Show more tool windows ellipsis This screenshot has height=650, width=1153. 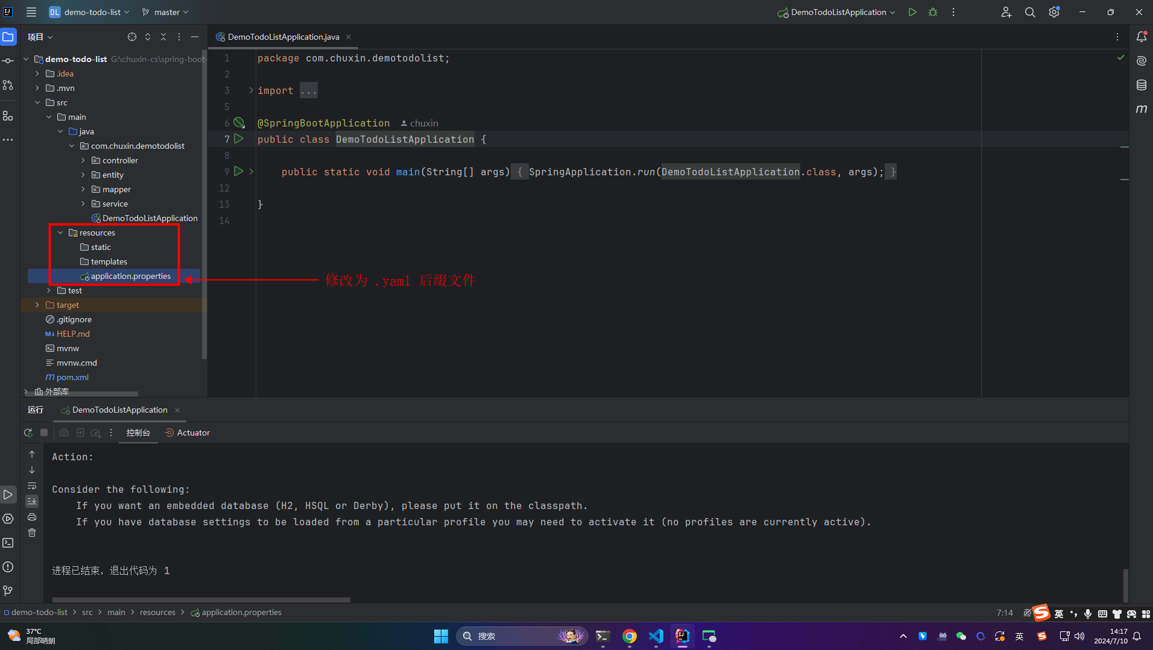point(8,140)
